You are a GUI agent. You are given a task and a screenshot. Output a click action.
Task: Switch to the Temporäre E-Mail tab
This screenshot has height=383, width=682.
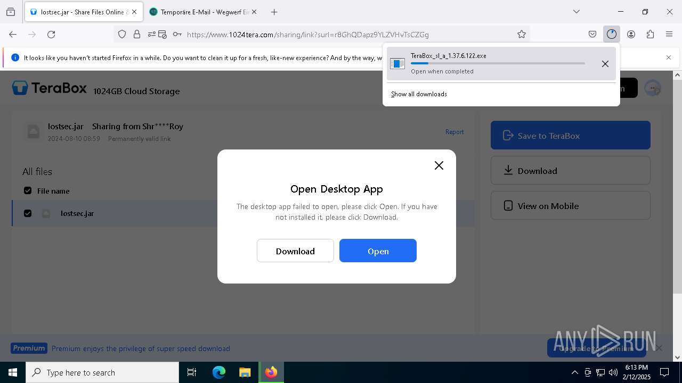pos(204,12)
